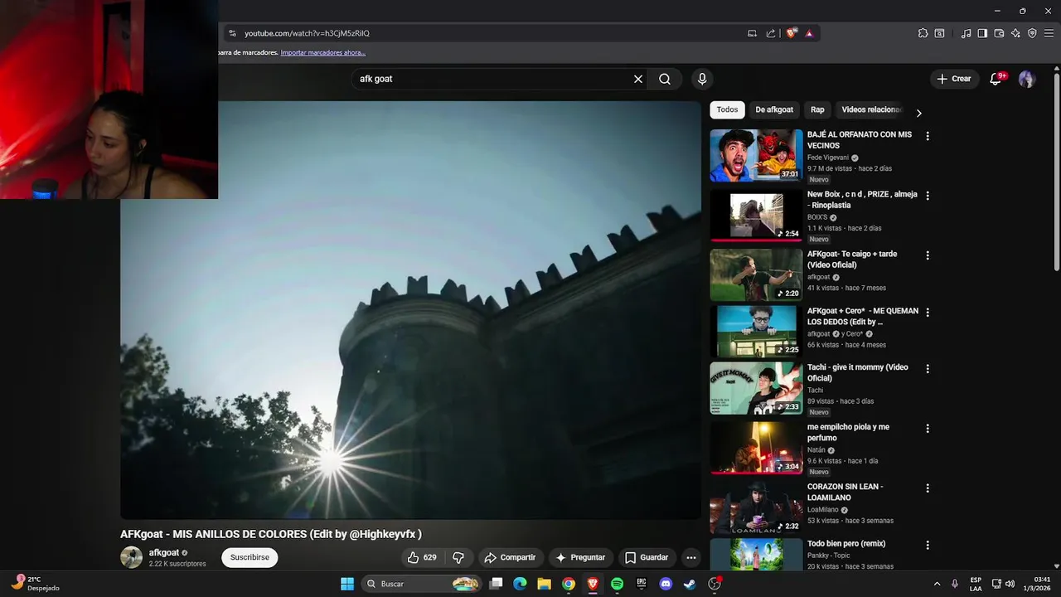Open more actions ellipsis under the video
Screen dimensions: 1061x597
690,557
